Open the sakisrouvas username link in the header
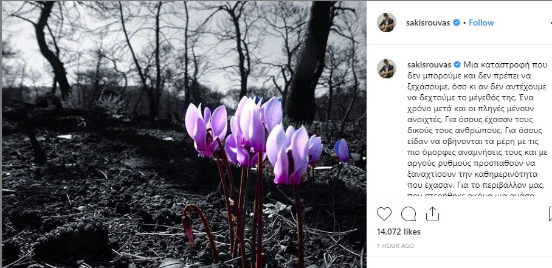Screen dimensions: 552x268 pyautogui.click(x=428, y=22)
